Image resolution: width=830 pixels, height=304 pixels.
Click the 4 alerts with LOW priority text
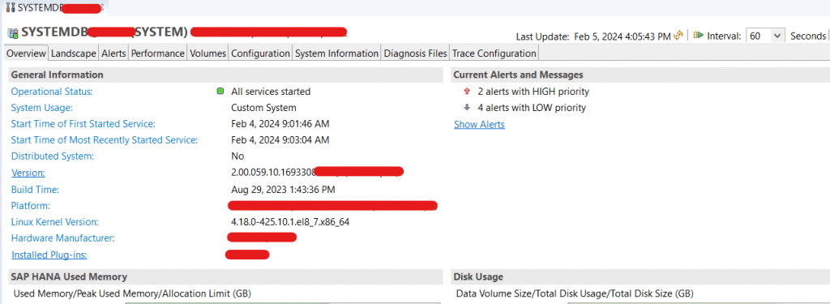(x=532, y=108)
